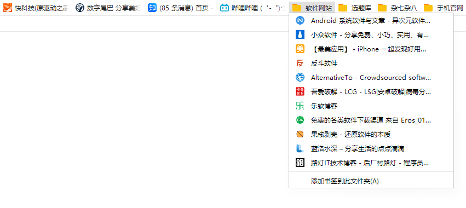Click the 快科技 orange favicon
466x208 pixels.
[x=8, y=8]
